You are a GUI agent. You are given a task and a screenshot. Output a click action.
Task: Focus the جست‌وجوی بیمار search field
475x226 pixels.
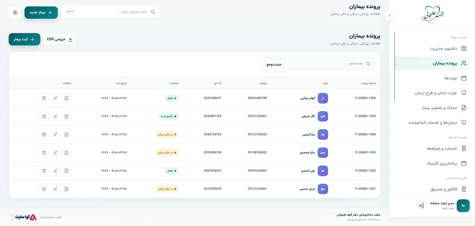(110, 12)
